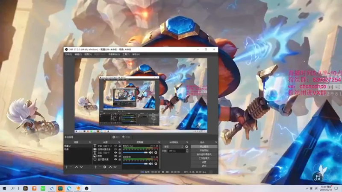
Task: Pop out the 场景 dock panel
Action: 90,143
